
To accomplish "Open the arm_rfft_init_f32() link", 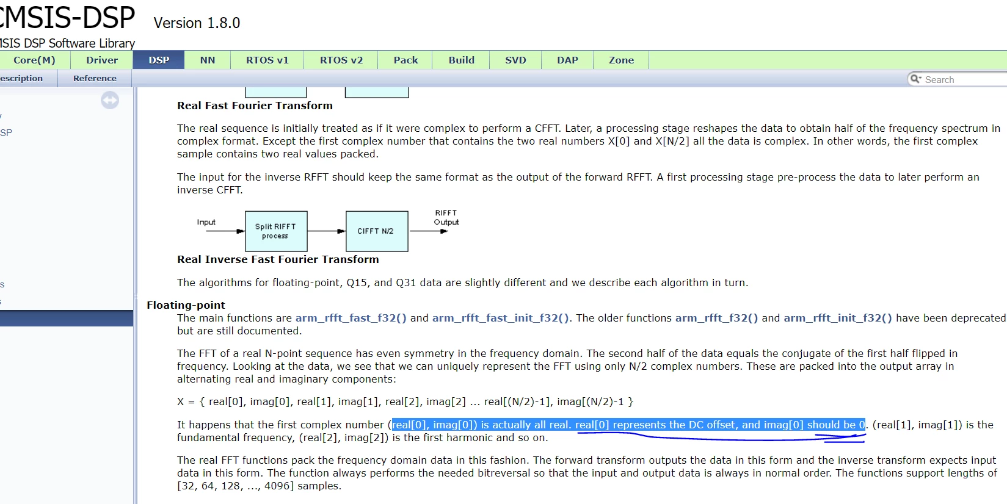I will coord(837,318).
